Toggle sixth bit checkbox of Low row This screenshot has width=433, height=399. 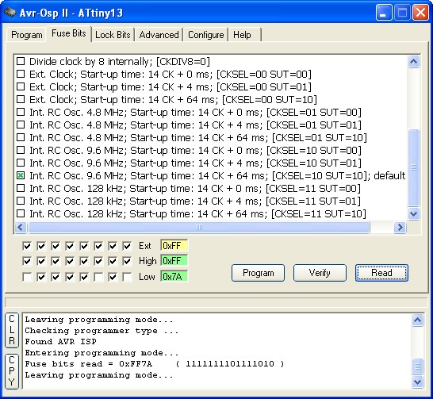[x=98, y=277]
